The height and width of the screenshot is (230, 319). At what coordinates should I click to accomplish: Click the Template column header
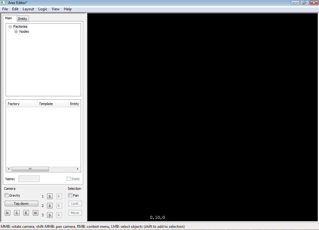pyautogui.click(x=46, y=104)
